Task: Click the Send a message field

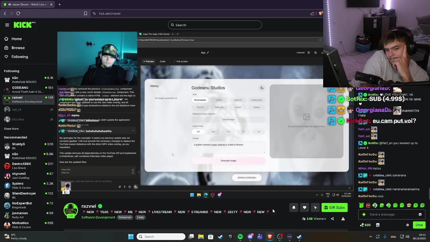Action: coord(392,214)
